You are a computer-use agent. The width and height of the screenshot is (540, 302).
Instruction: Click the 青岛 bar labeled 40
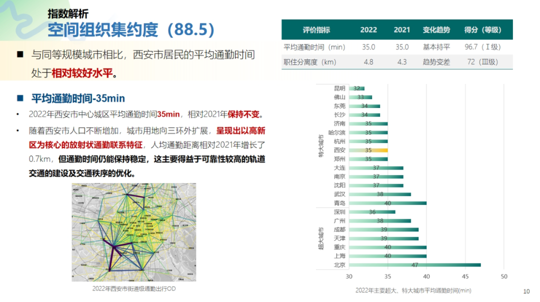tap(387, 202)
